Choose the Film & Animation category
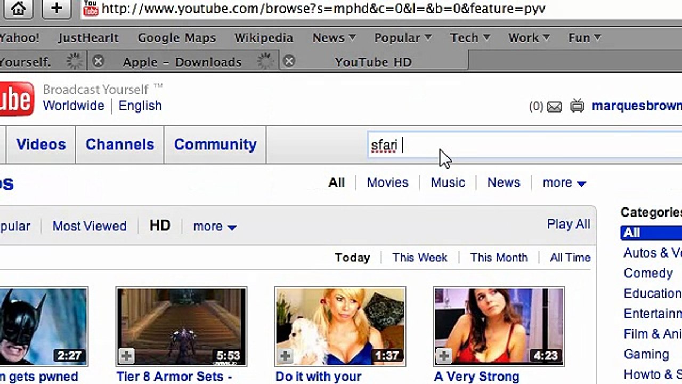This screenshot has width=682, height=384. [653, 334]
